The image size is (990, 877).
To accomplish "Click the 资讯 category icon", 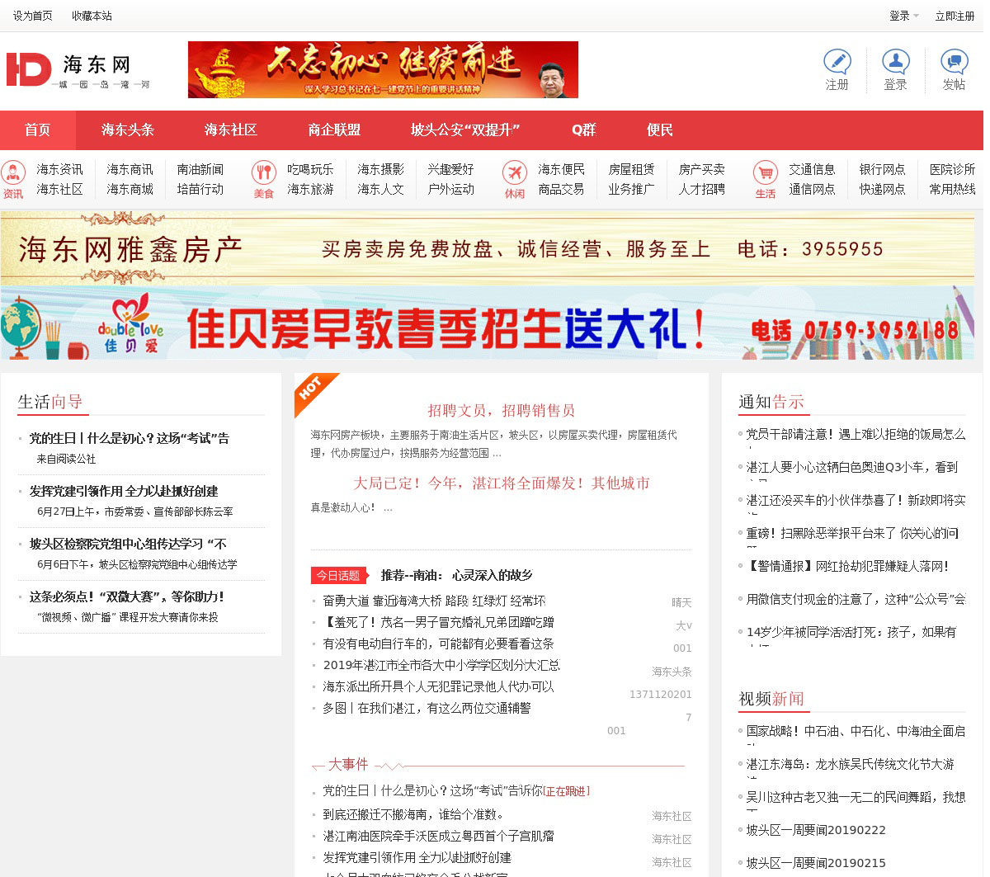I will click(x=13, y=173).
